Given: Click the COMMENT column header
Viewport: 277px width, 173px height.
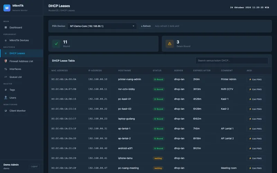Looking at the screenshot, I should pos(227,71).
